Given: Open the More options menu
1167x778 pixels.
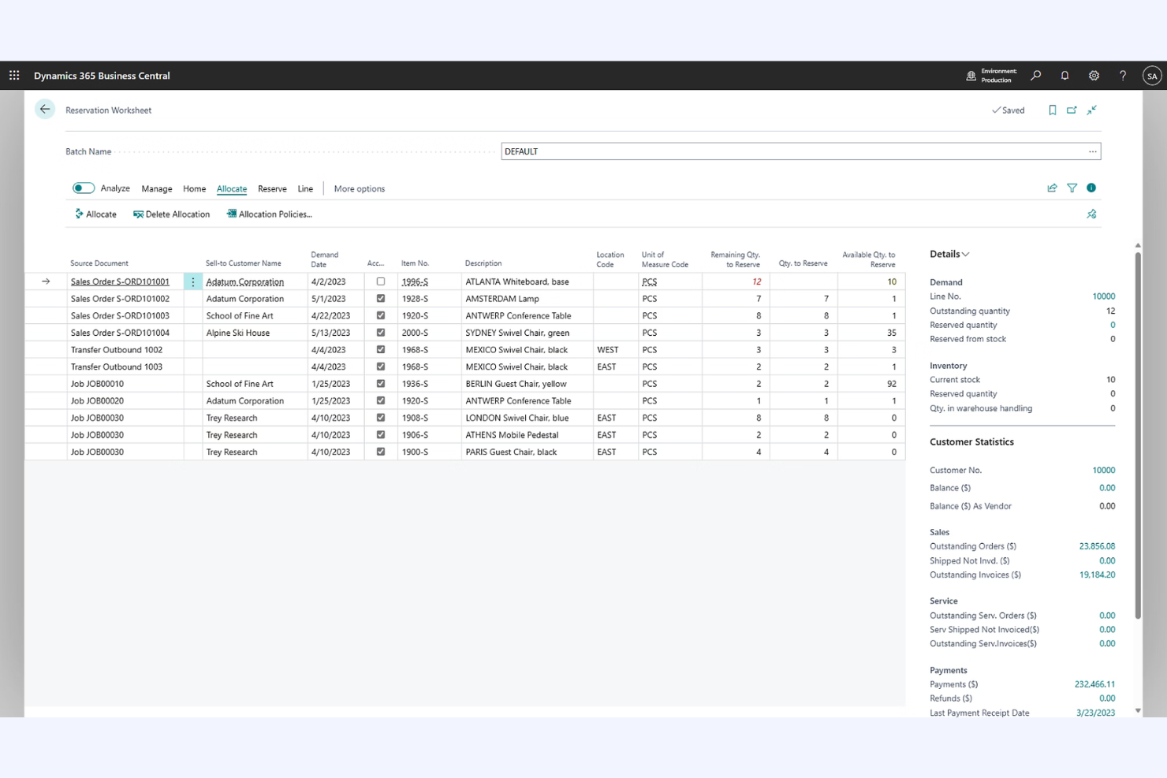Looking at the screenshot, I should pos(360,188).
